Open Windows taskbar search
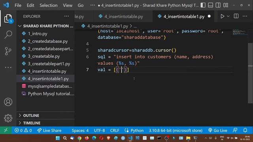Image resolution: width=253 pixels, height=142 pixels. (65, 138)
